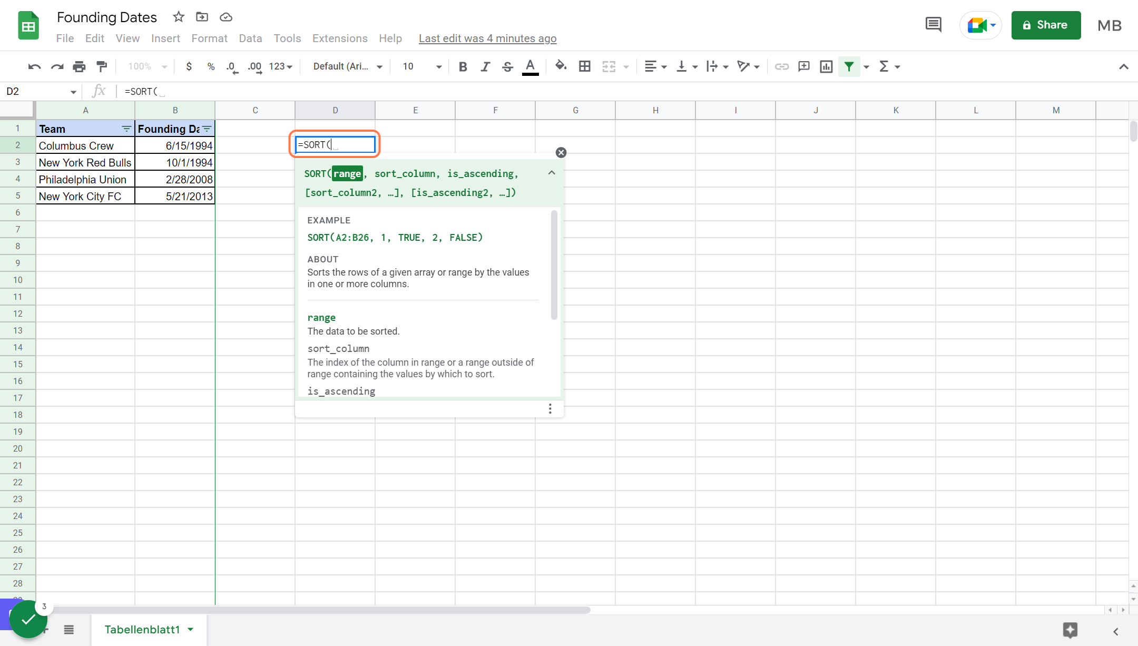Open more number formats 123 dropdown
Image resolution: width=1138 pixels, height=646 pixels.
(x=281, y=66)
